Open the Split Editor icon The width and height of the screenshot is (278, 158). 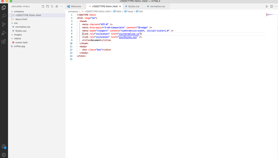271,6
